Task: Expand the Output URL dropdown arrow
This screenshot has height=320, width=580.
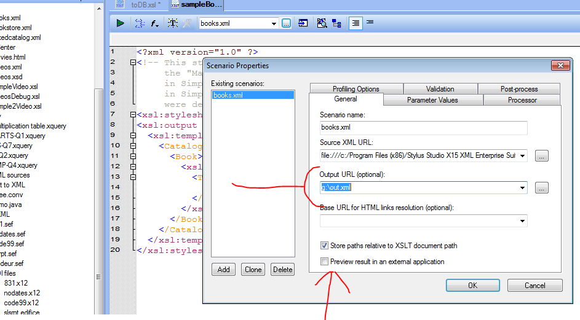Action: [522, 188]
